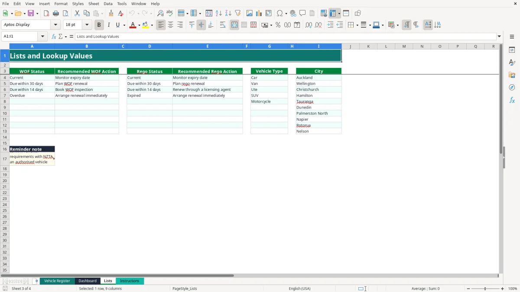520x292 pixels.
Task: Open Freeze Rows and Columns dropdown arrow
Action: (339, 13)
